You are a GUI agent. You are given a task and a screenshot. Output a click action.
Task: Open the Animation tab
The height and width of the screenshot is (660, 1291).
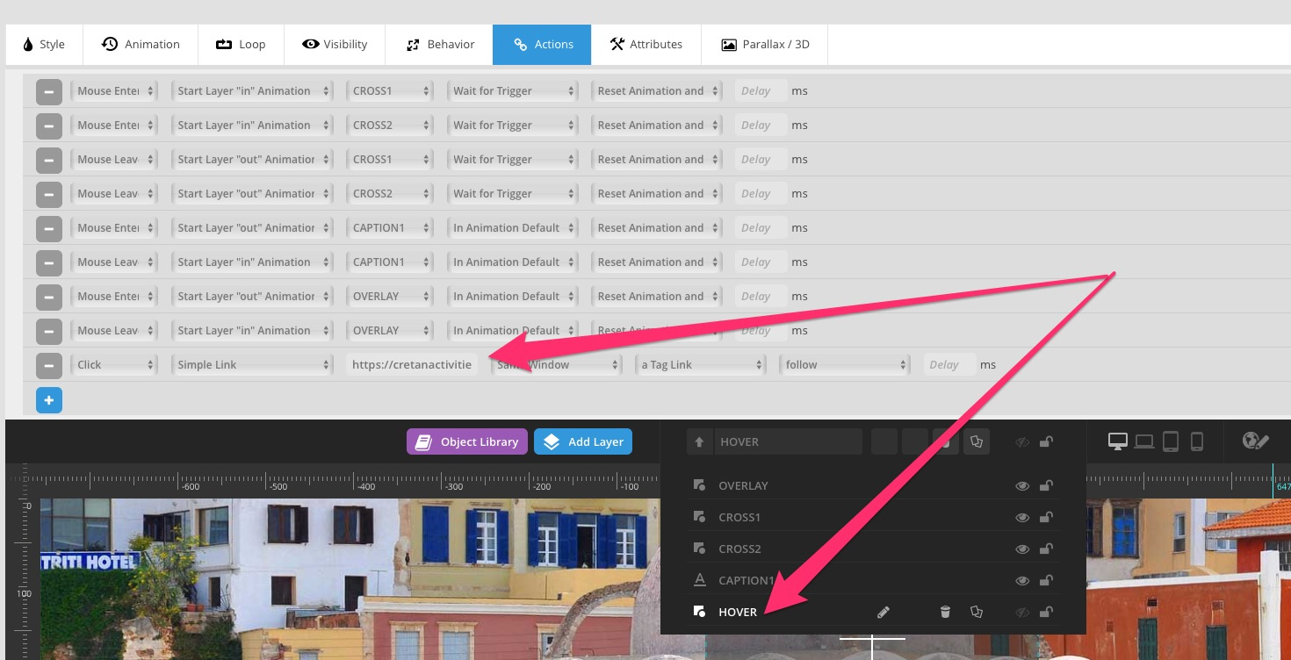click(141, 45)
